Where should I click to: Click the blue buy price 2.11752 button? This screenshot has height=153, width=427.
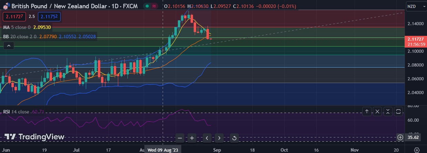(49, 16)
